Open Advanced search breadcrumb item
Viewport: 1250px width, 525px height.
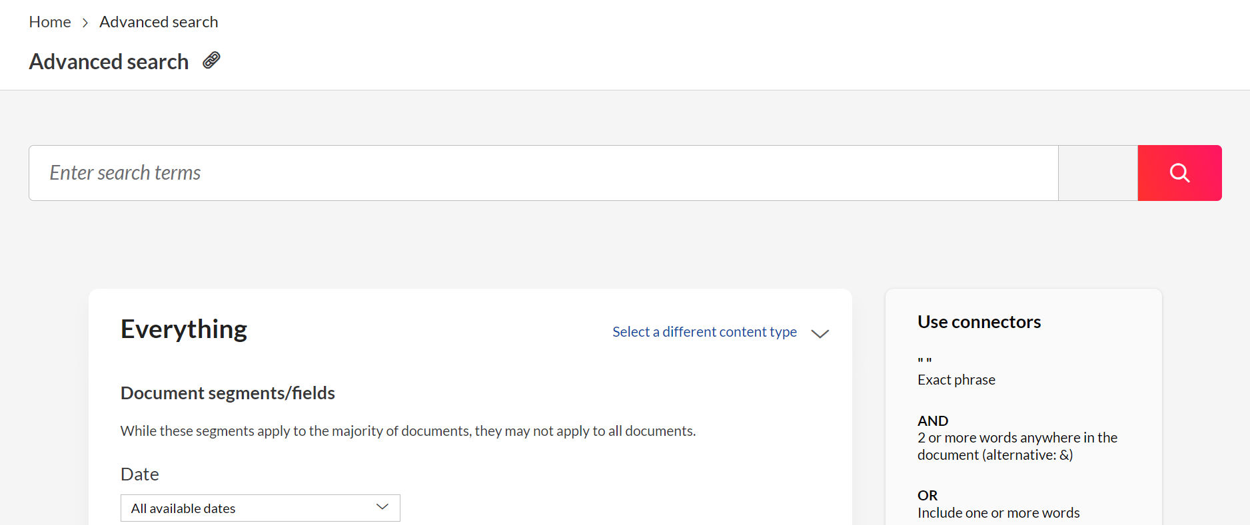pos(159,22)
